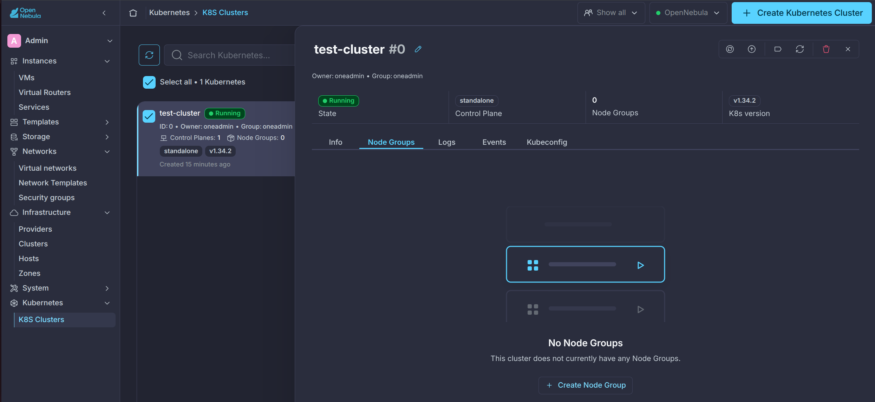Click the Kubernetes wheel icon in the sidebar
The image size is (875, 402).
14,303
